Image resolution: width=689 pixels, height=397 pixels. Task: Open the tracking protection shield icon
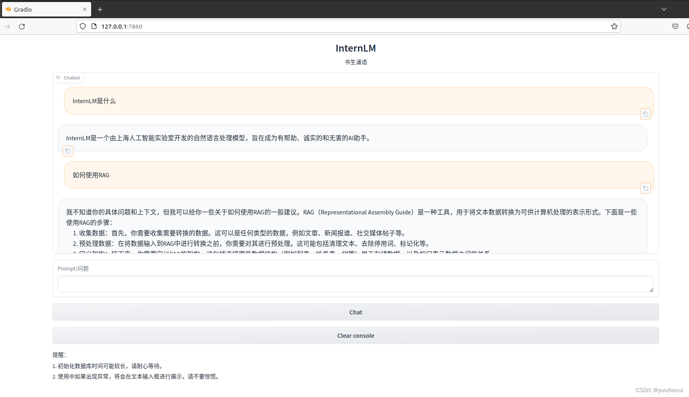pos(83,27)
